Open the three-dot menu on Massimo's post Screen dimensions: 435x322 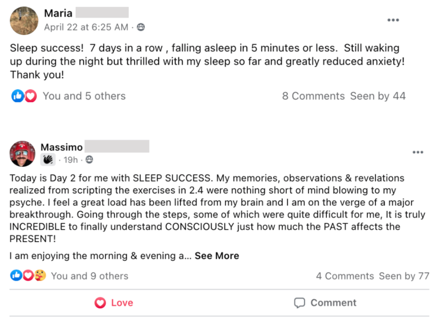pyautogui.click(x=418, y=152)
